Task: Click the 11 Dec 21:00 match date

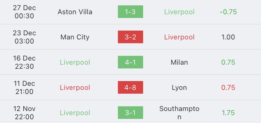Action: [25, 87]
